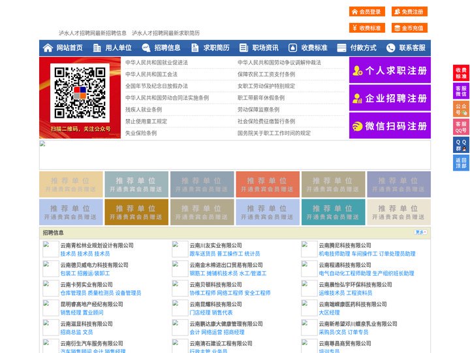Click the icon beside 收费标准 in the nav bar
Screen dimensions: 470x353
[292, 48]
